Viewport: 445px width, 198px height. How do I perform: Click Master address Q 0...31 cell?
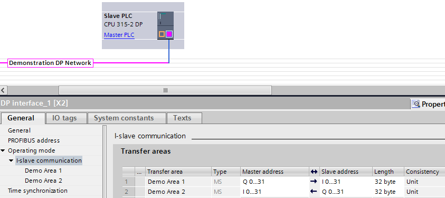(274, 182)
